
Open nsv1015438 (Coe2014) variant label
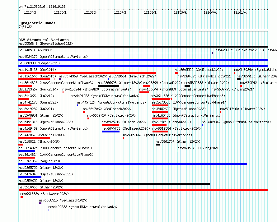[37, 70]
